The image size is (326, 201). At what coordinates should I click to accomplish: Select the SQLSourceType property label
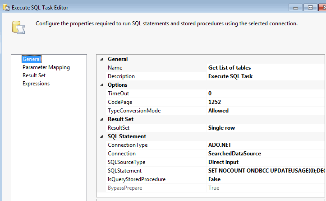tap(126, 162)
